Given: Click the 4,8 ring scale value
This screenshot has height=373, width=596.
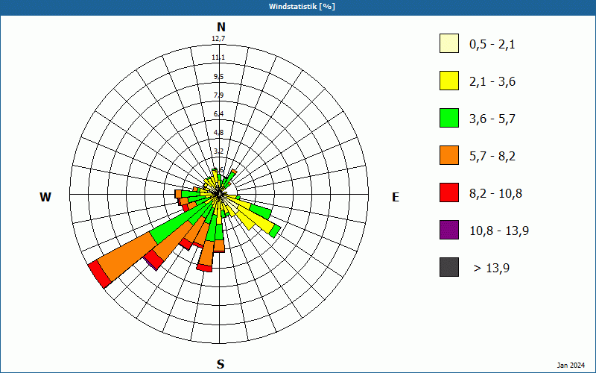Looking at the screenshot, I should pyautogui.click(x=218, y=133).
